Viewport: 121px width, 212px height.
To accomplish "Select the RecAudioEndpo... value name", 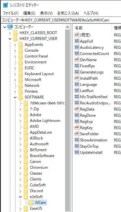I will click(95, 103).
